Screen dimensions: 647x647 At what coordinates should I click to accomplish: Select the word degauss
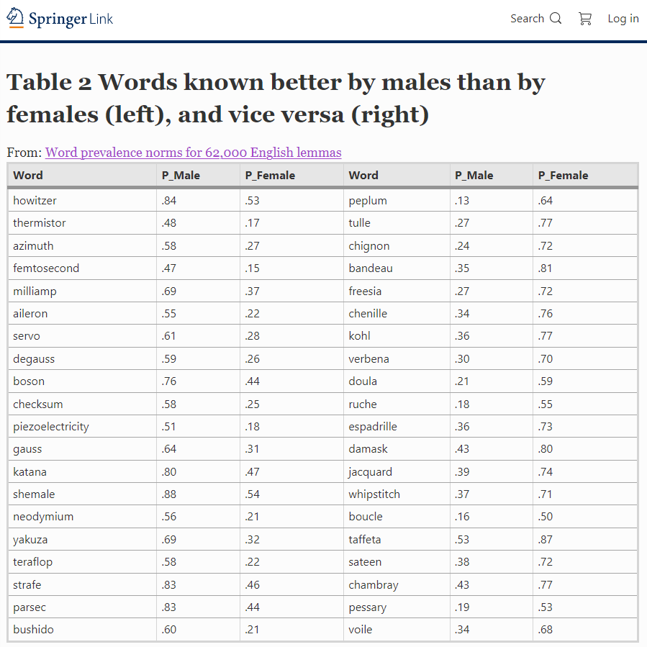pyautogui.click(x=33, y=359)
